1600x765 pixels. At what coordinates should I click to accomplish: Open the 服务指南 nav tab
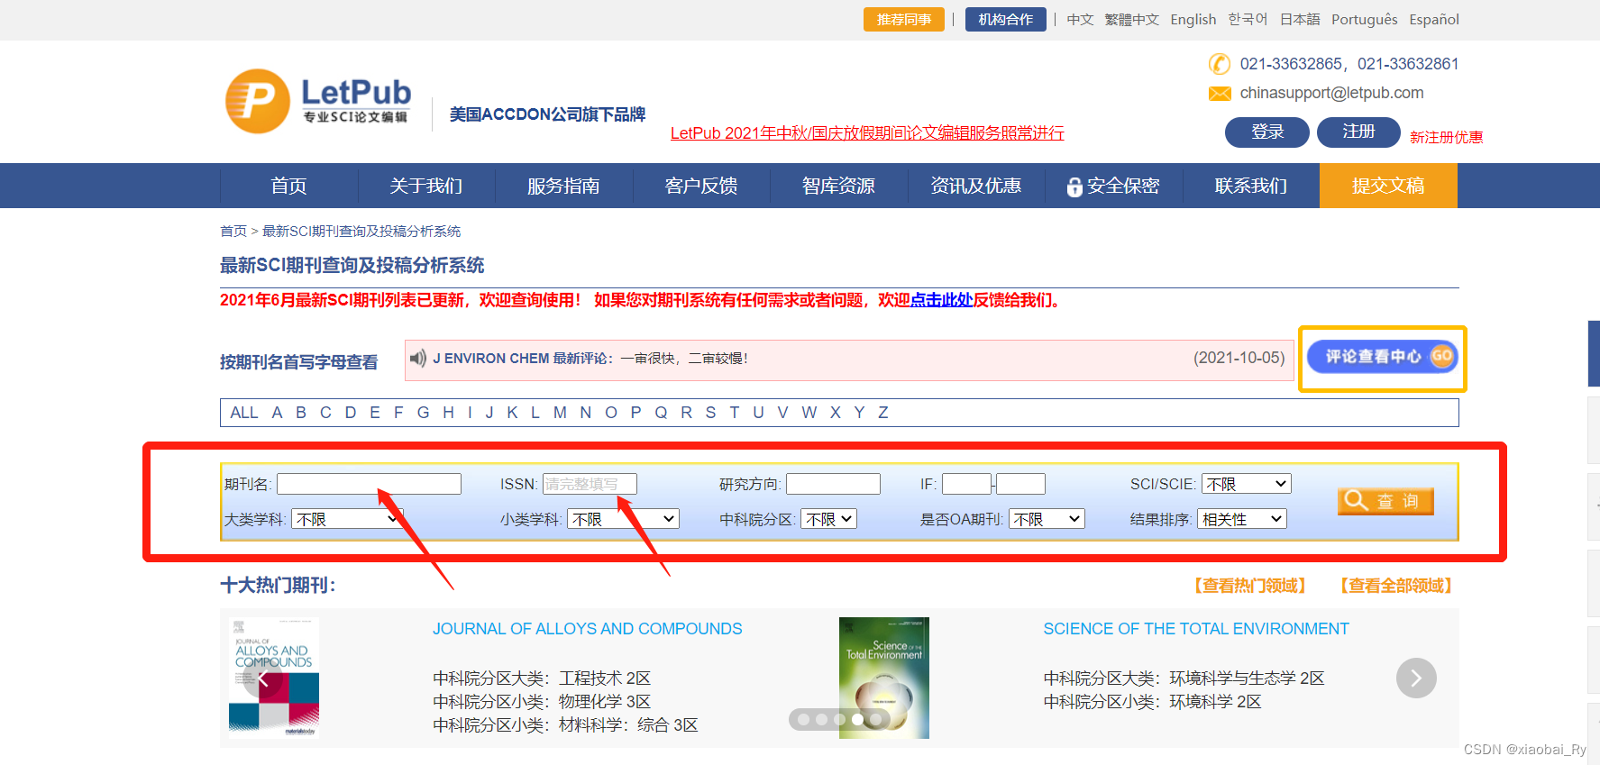[x=563, y=186]
